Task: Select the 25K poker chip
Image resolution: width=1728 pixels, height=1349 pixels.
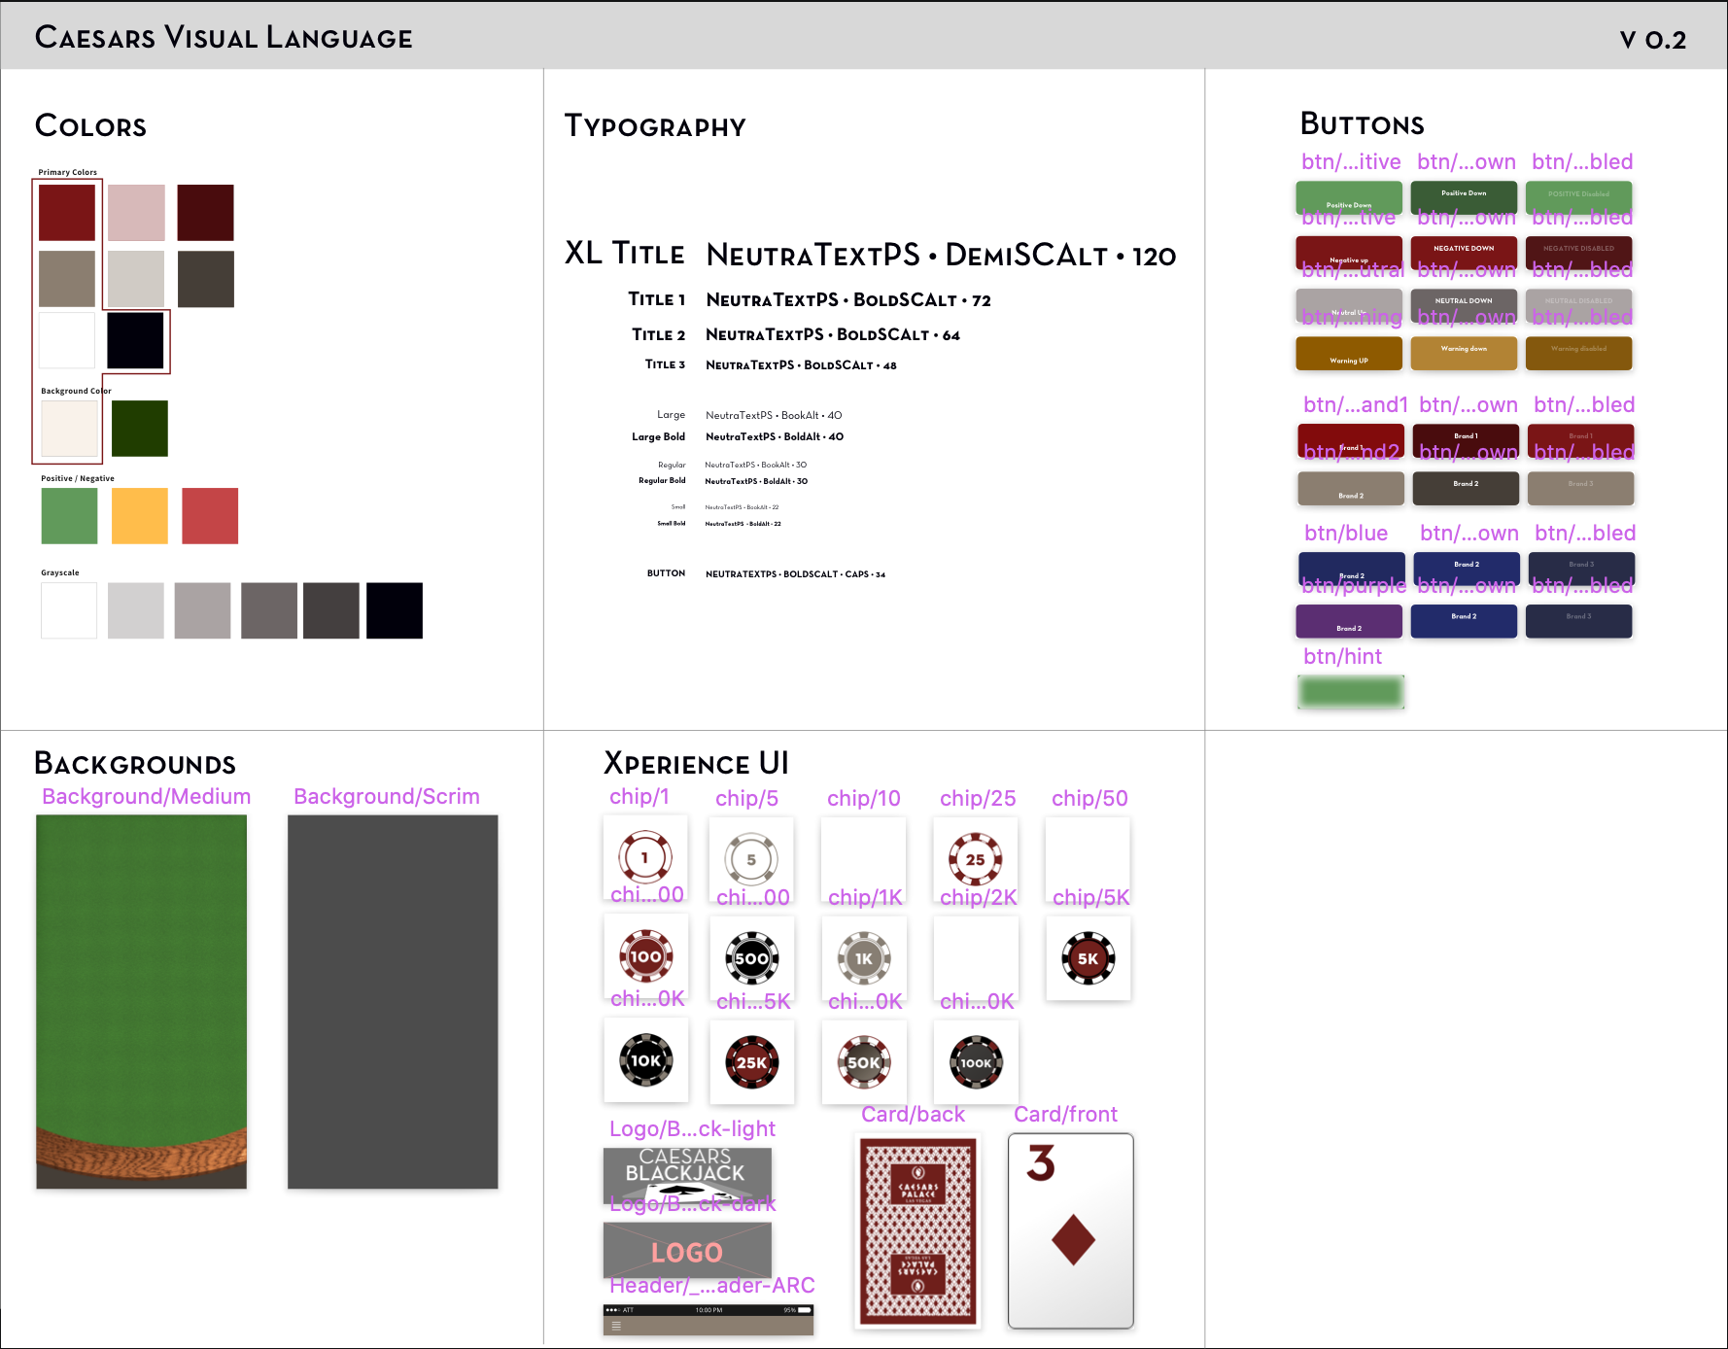Action: [751, 1062]
